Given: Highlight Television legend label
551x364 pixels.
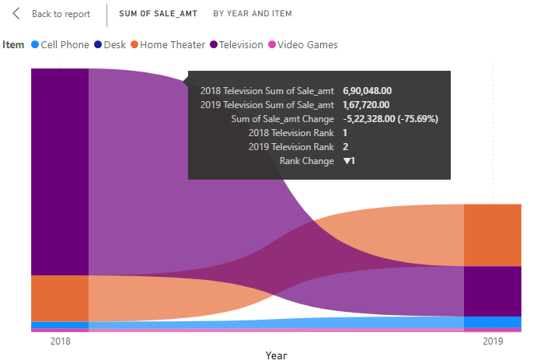Looking at the screenshot, I should coord(241,45).
